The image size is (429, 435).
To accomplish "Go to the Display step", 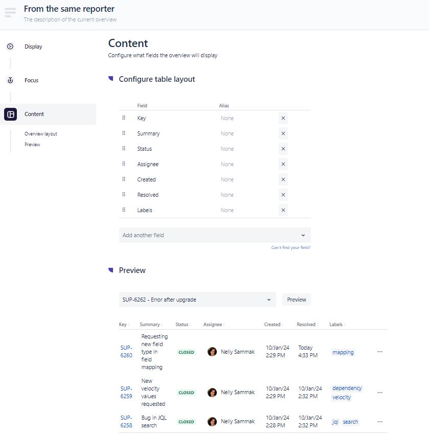I will click(x=33, y=47).
